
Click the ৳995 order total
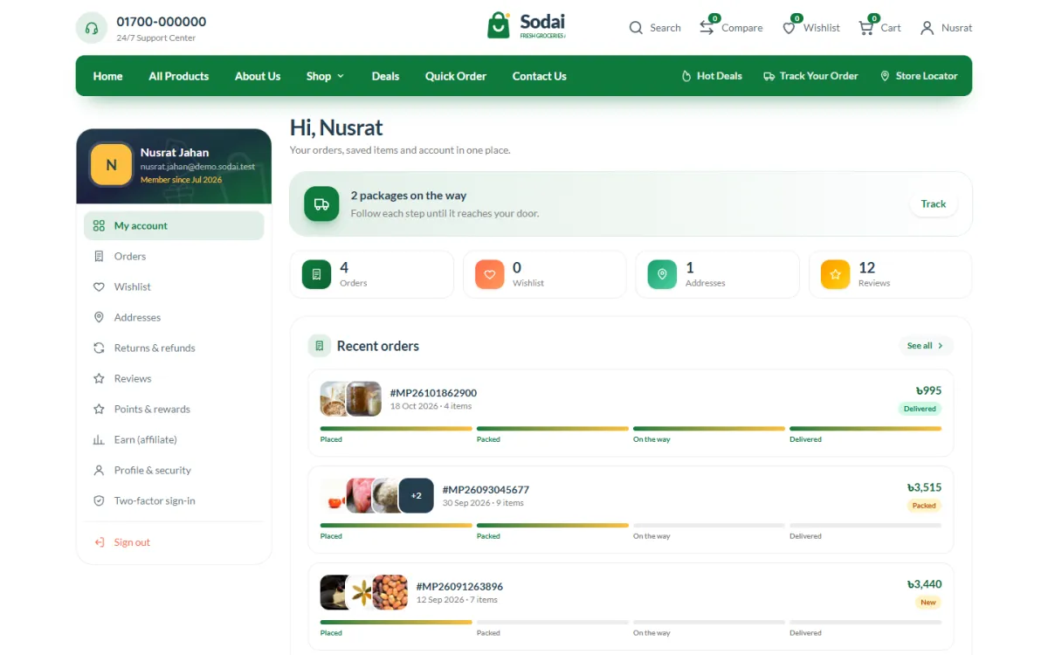[928, 390]
